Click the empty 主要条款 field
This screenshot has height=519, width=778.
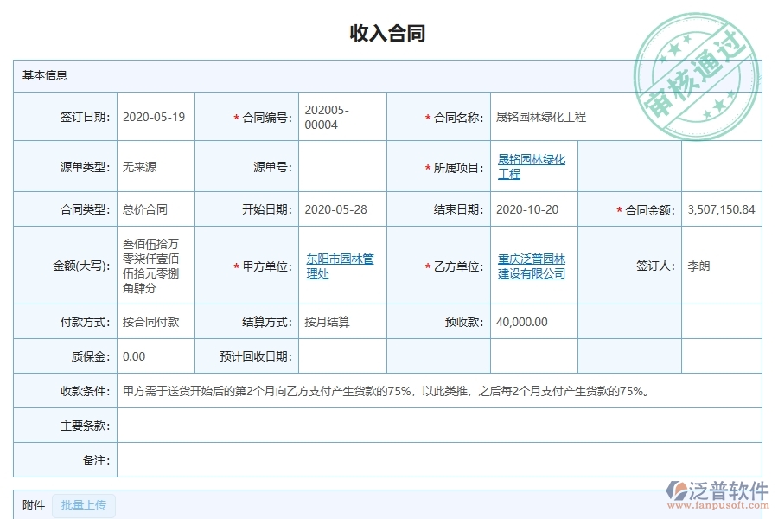point(389,426)
